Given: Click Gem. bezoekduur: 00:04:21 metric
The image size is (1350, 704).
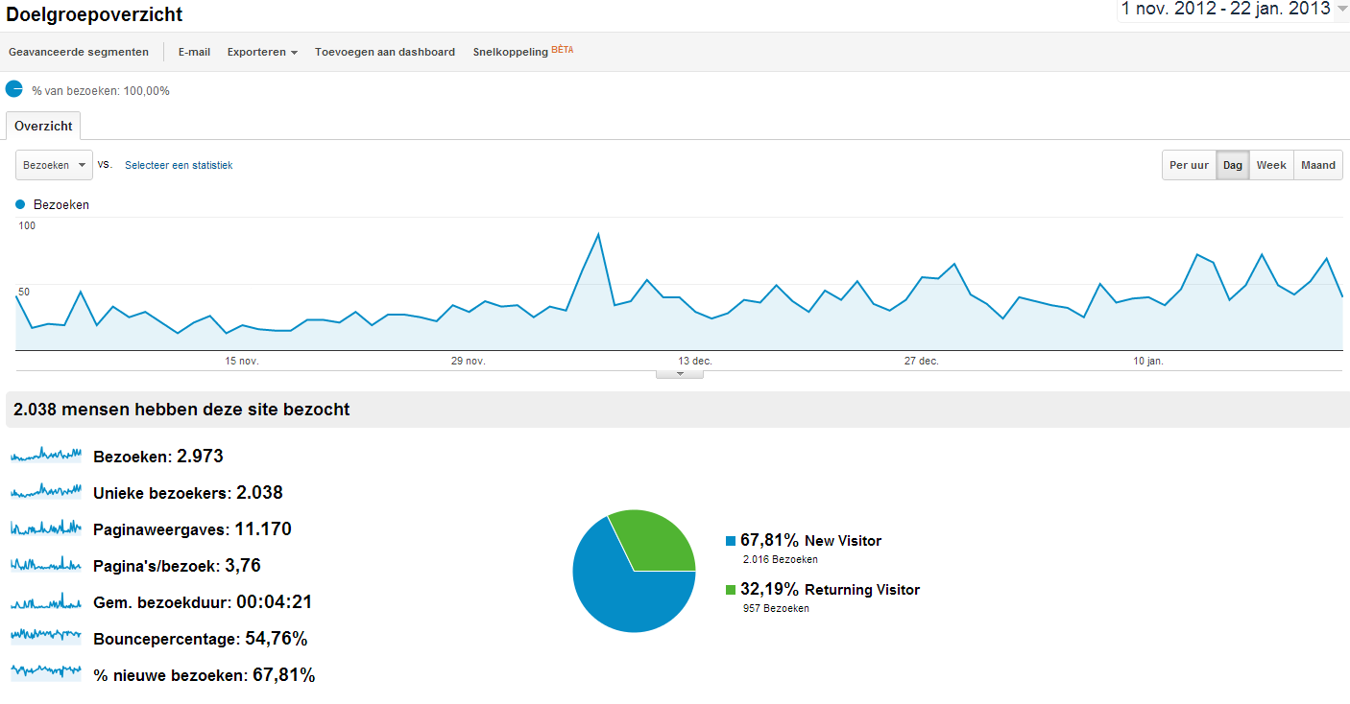Looking at the screenshot, I should [x=203, y=602].
